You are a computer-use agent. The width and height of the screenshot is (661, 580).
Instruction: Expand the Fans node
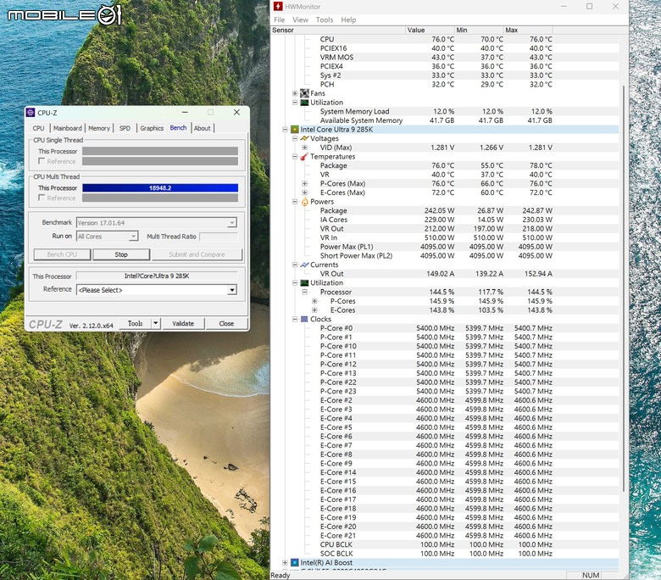[x=295, y=93]
